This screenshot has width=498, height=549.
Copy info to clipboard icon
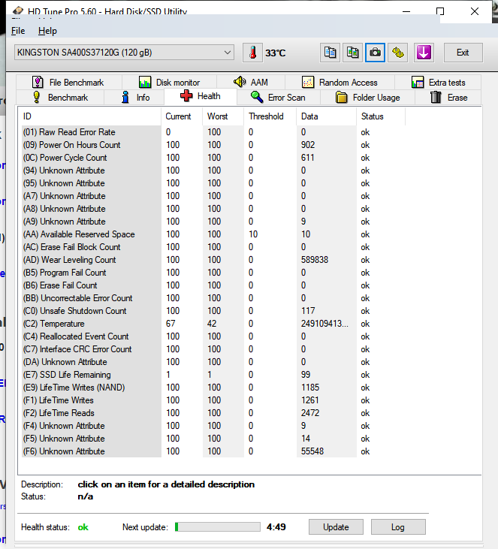(330, 53)
